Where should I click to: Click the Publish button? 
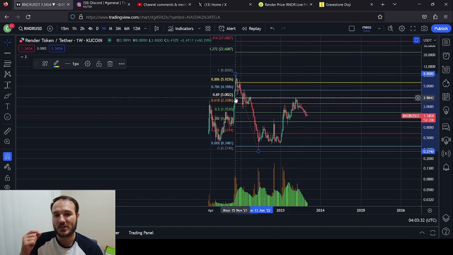click(x=441, y=28)
